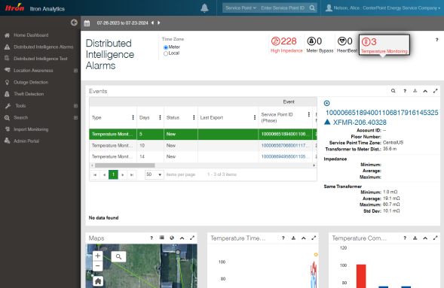Zoom out on the map
This screenshot has height=288, width=444.
[x=98, y=266]
